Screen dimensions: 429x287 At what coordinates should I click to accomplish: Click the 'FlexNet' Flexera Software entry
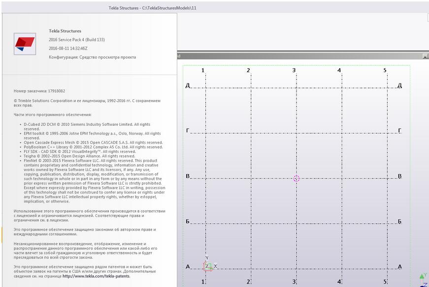pos(95,181)
